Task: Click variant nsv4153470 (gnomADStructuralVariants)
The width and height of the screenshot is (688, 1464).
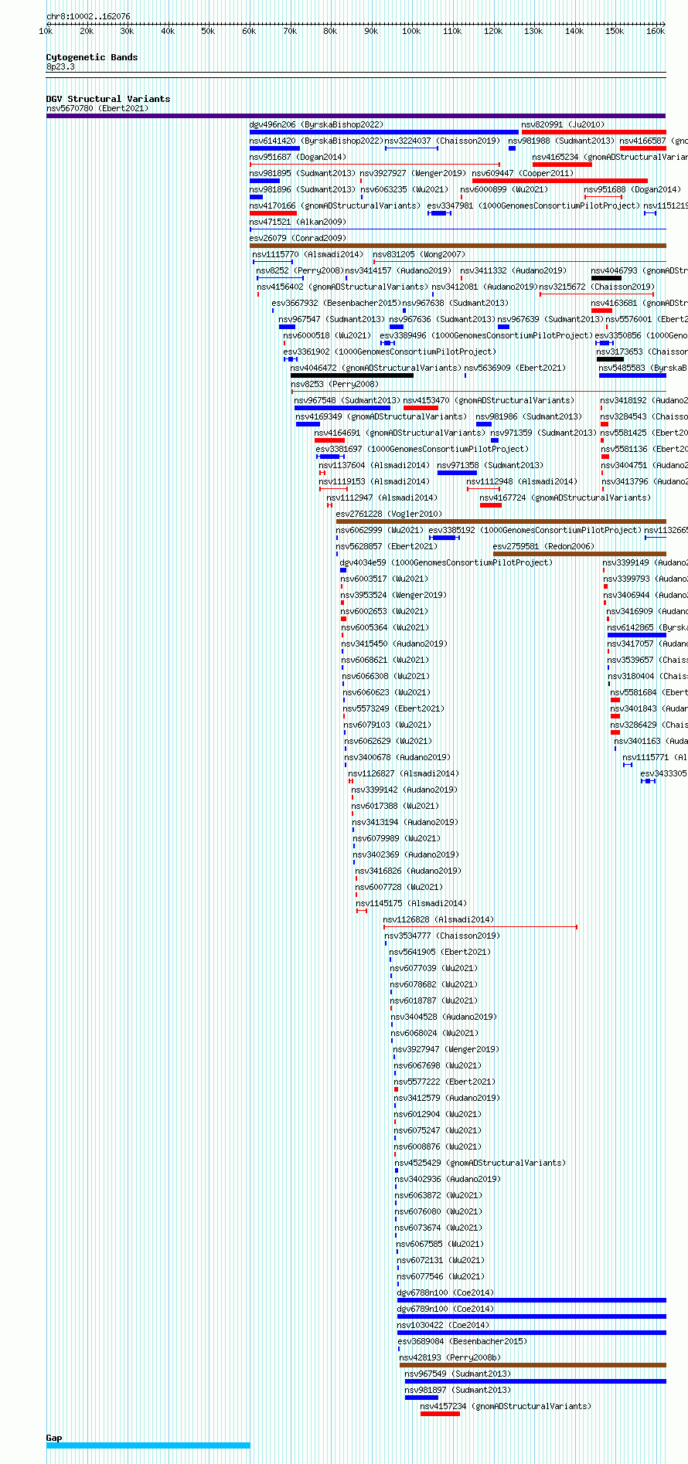Action: (489, 400)
